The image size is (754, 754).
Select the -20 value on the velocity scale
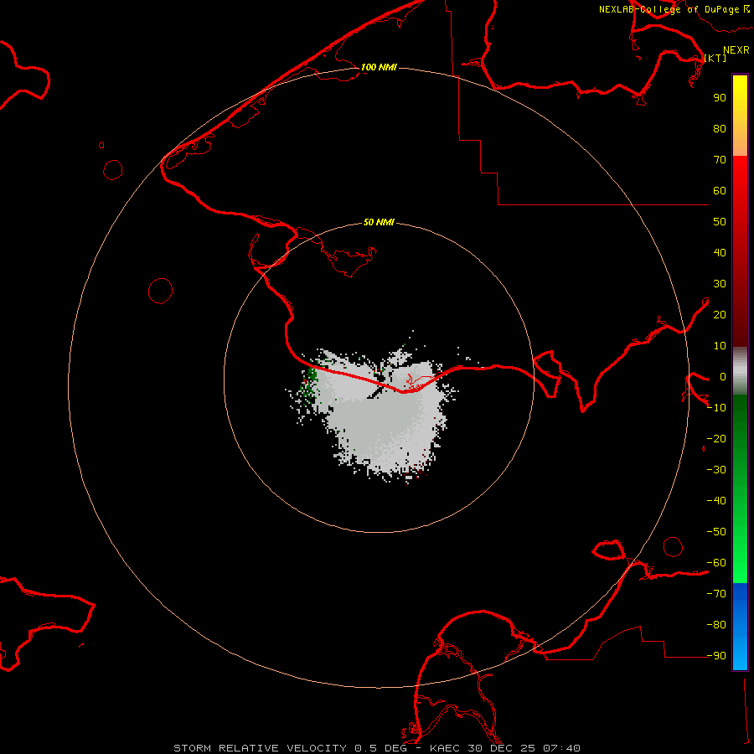[x=716, y=438]
